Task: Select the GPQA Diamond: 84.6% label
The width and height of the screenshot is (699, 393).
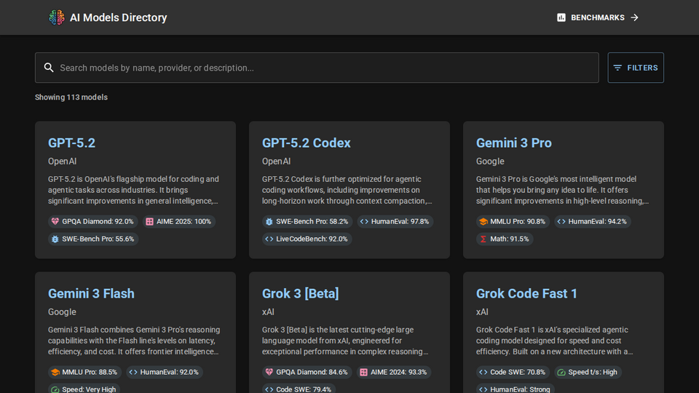Action: coord(312,372)
